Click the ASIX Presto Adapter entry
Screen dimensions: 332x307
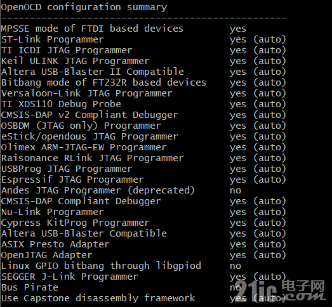click(55, 245)
